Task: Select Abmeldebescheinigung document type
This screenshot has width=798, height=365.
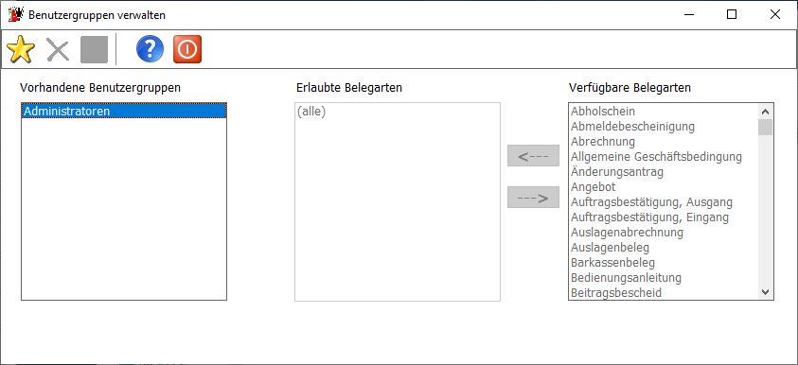Action: tap(632, 126)
